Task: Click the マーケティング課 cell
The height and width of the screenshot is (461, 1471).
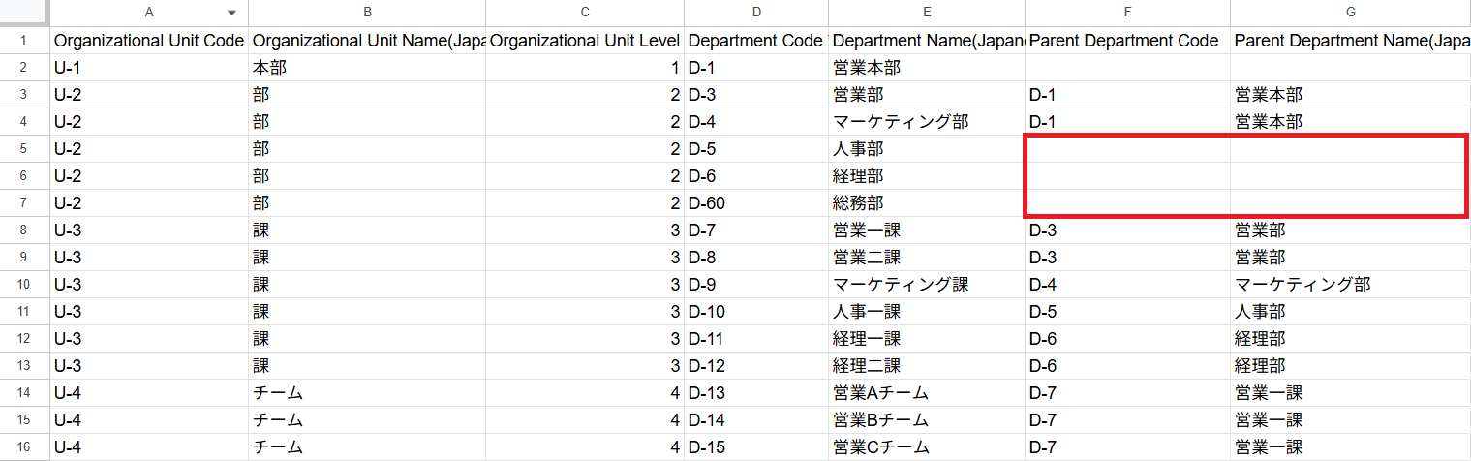Action: tap(926, 285)
